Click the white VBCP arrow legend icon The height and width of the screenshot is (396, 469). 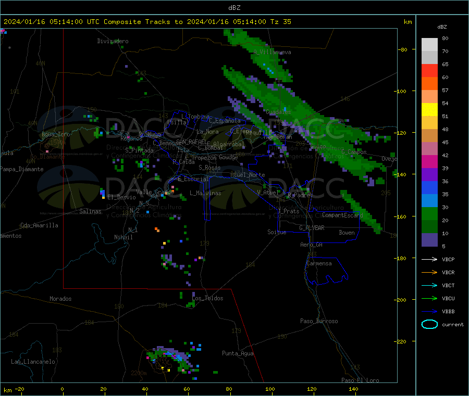click(429, 259)
